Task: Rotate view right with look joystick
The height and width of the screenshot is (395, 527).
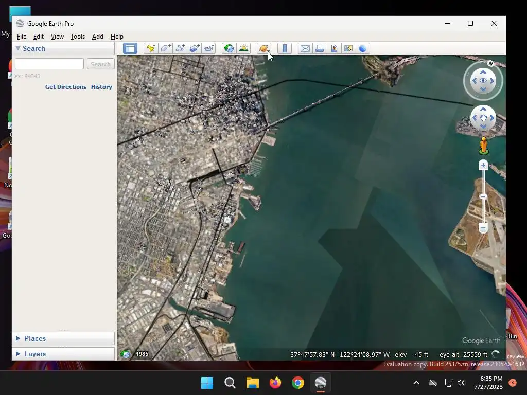Action: click(492, 81)
